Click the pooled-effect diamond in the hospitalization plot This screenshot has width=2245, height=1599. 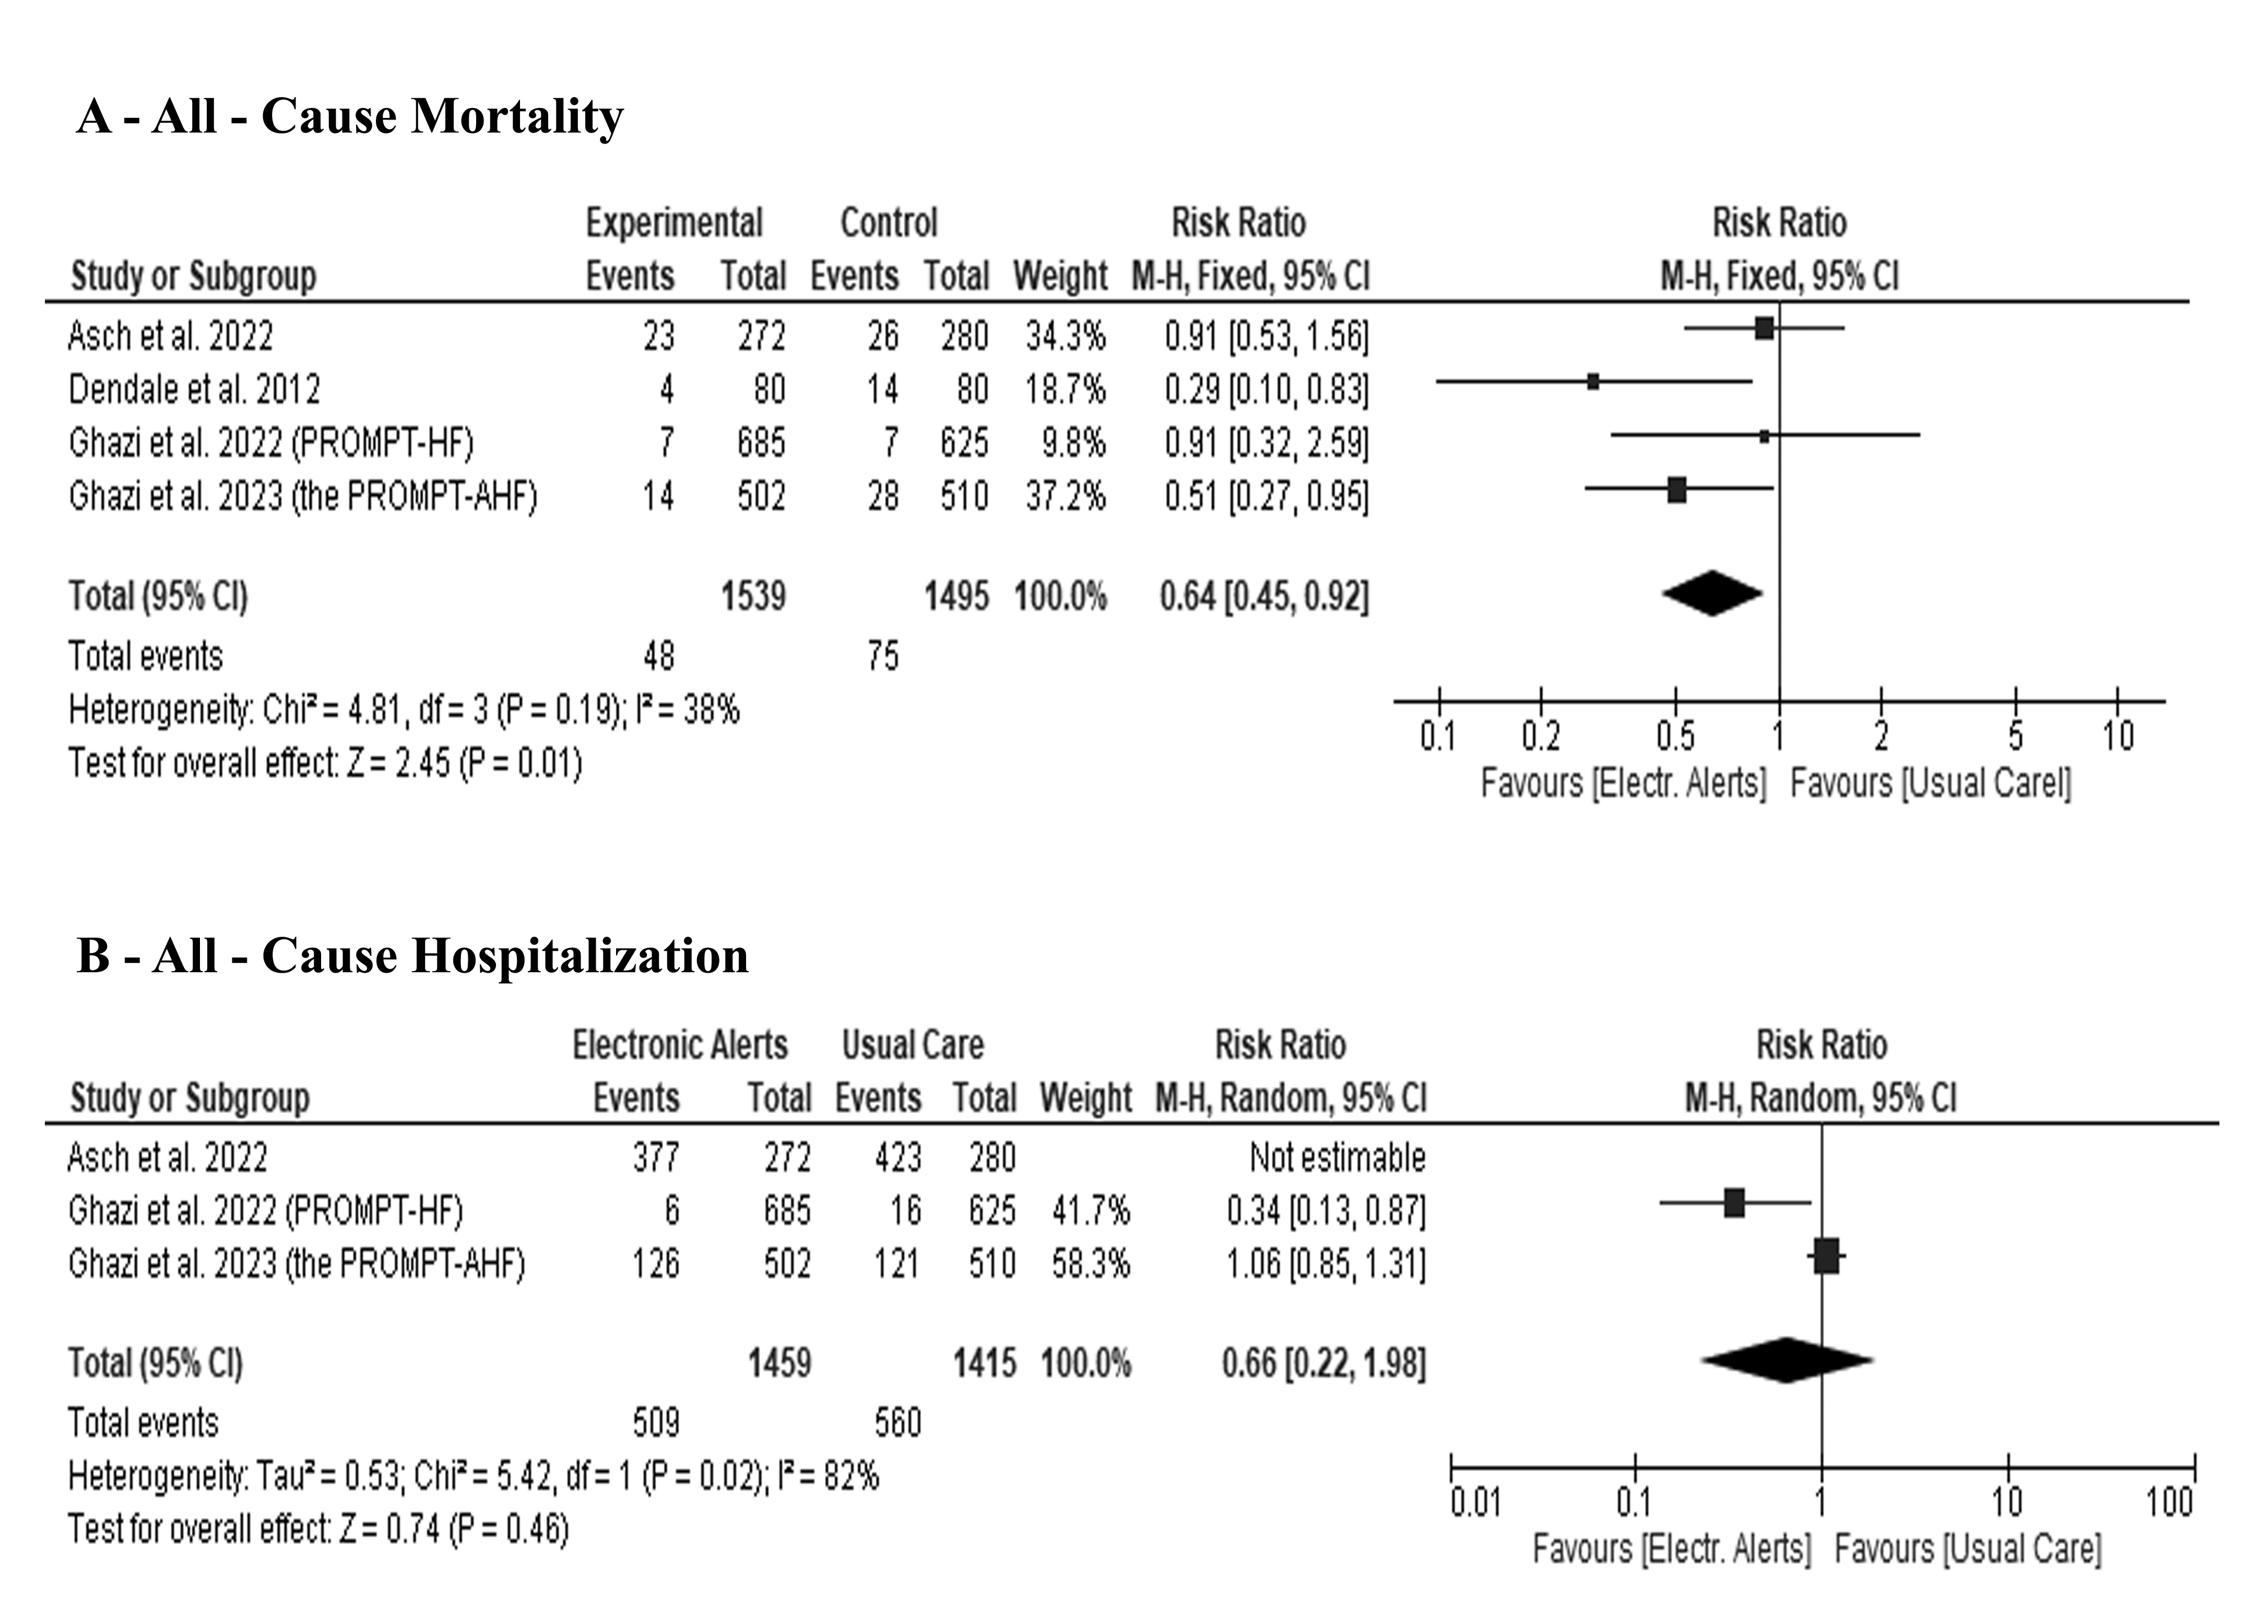(1786, 1360)
